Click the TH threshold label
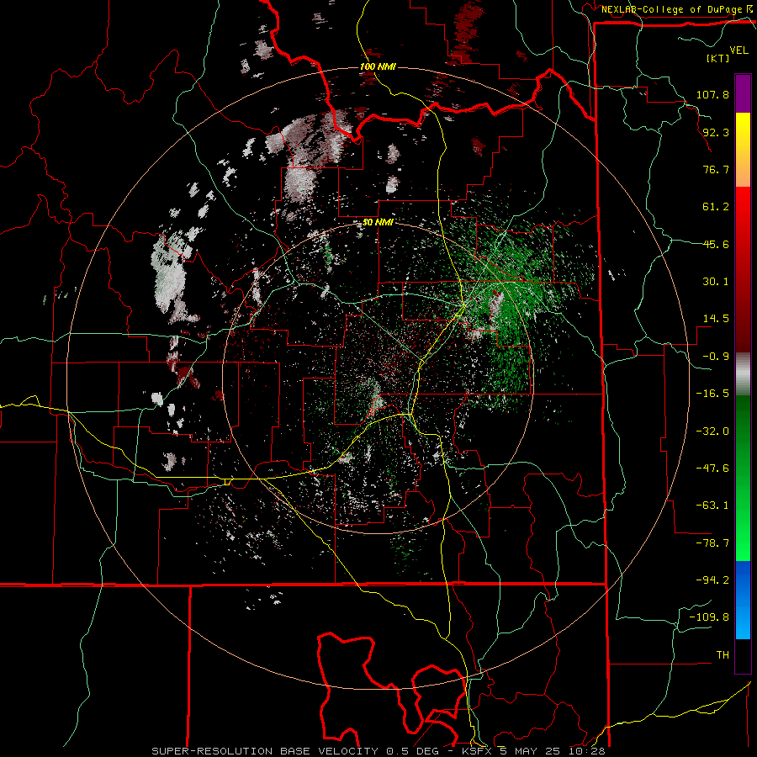This screenshot has width=757, height=757. point(723,655)
